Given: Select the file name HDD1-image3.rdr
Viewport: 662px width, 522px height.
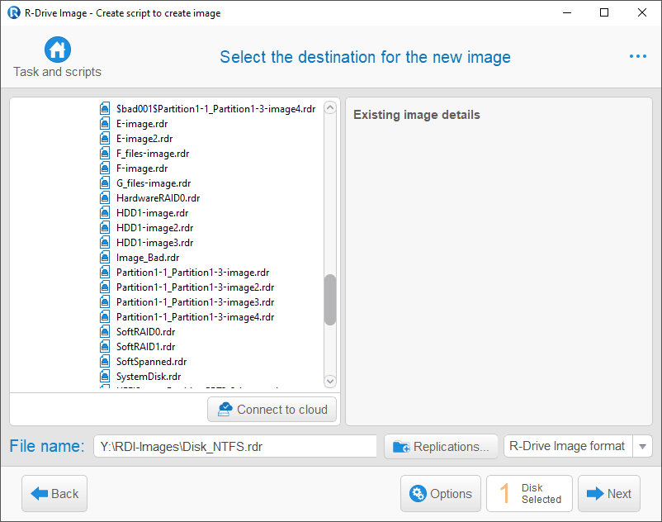Looking at the screenshot, I should pos(155,243).
